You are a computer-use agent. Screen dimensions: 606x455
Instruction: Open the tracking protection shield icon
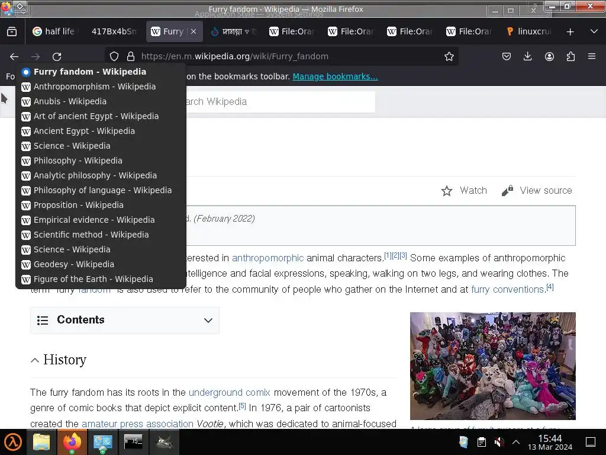coord(114,56)
